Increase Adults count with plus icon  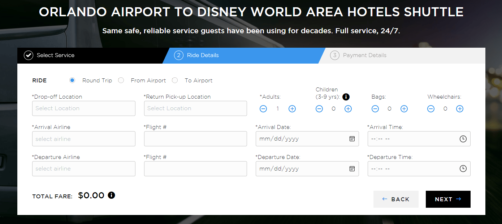click(x=292, y=108)
